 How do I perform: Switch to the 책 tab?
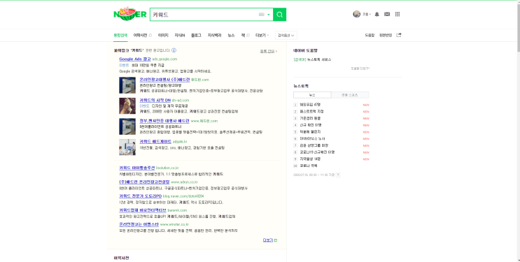243,35
